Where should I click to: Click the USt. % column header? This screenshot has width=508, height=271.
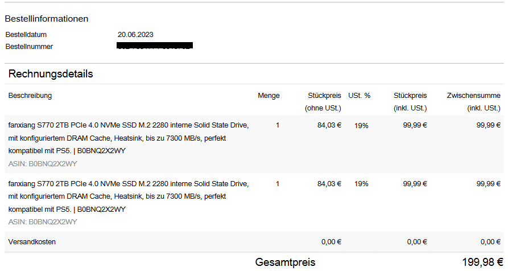click(x=360, y=96)
